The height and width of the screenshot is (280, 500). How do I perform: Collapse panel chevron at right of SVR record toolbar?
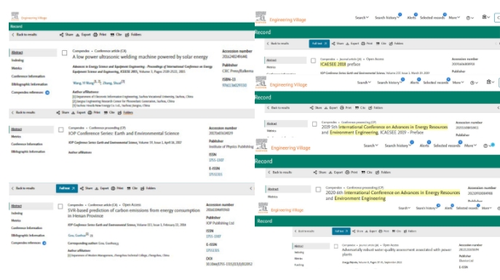[250, 188]
